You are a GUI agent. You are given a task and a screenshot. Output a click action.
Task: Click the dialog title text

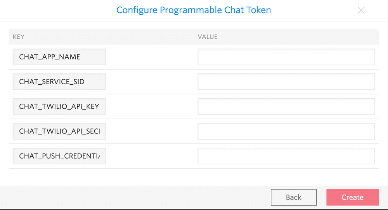pyautogui.click(x=194, y=10)
